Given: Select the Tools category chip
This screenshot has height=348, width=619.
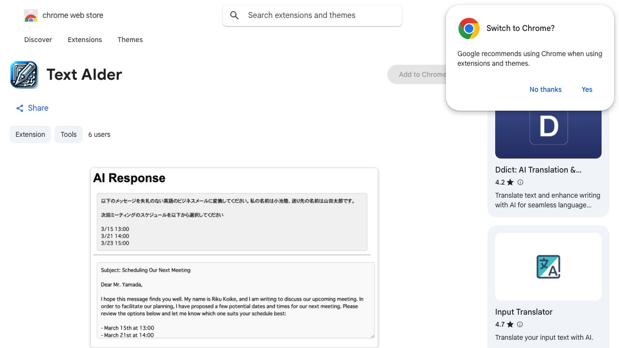Looking at the screenshot, I should [x=69, y=134].
